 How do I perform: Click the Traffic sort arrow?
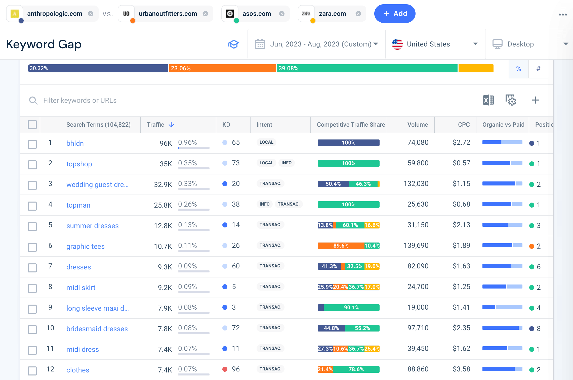[171, 125]
